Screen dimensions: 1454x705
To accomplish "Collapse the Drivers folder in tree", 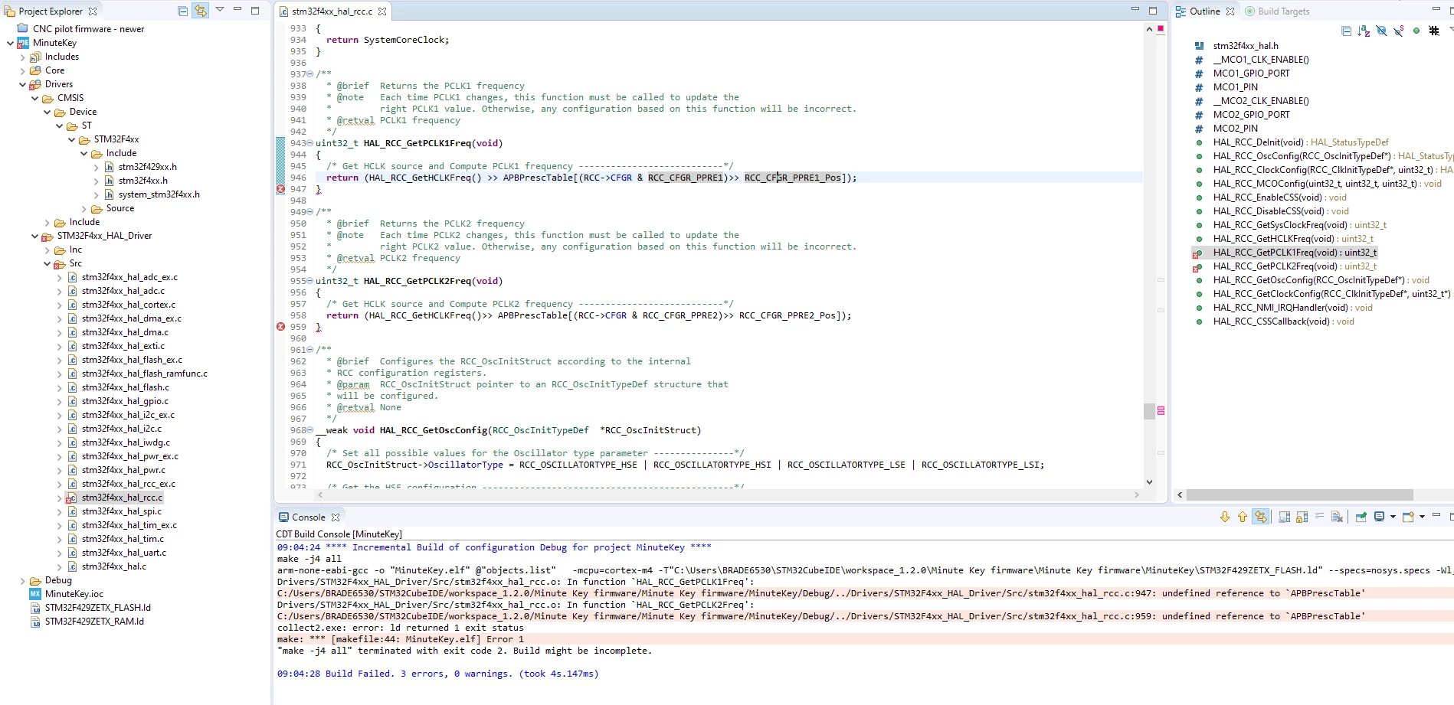I will point(22,84).
